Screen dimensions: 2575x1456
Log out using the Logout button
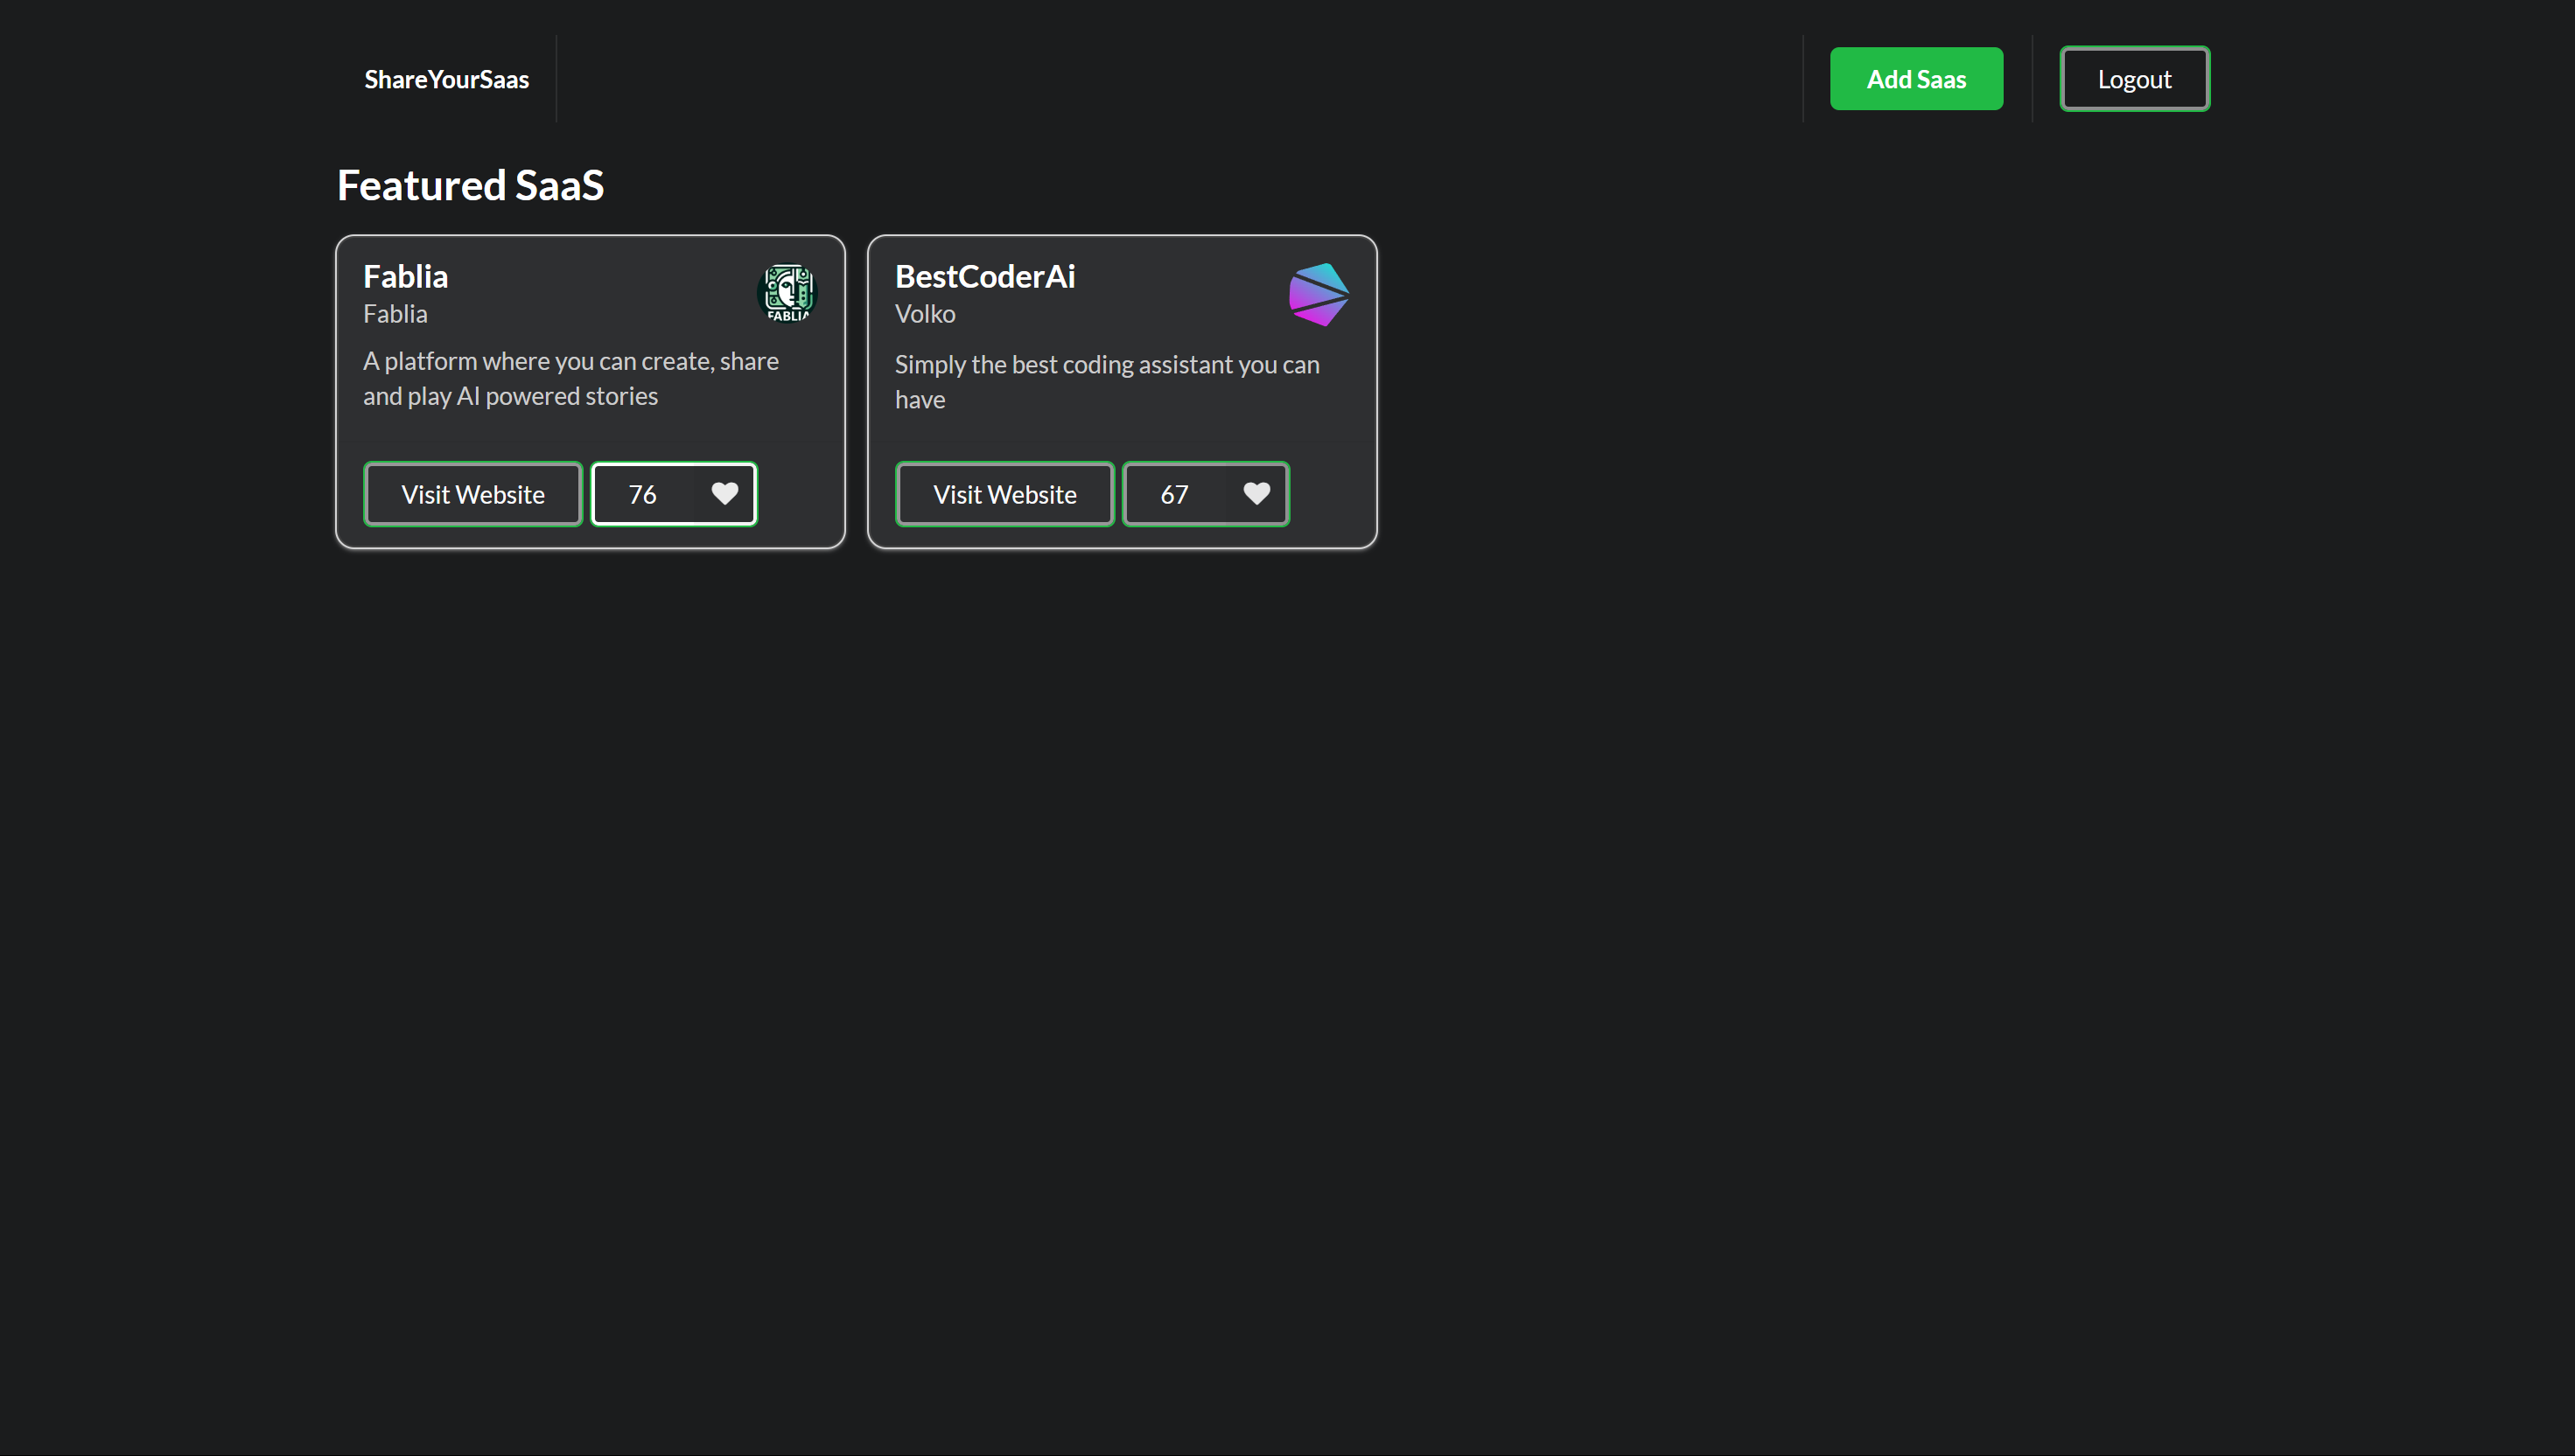pyautogui.click(x=2134, y=79)
